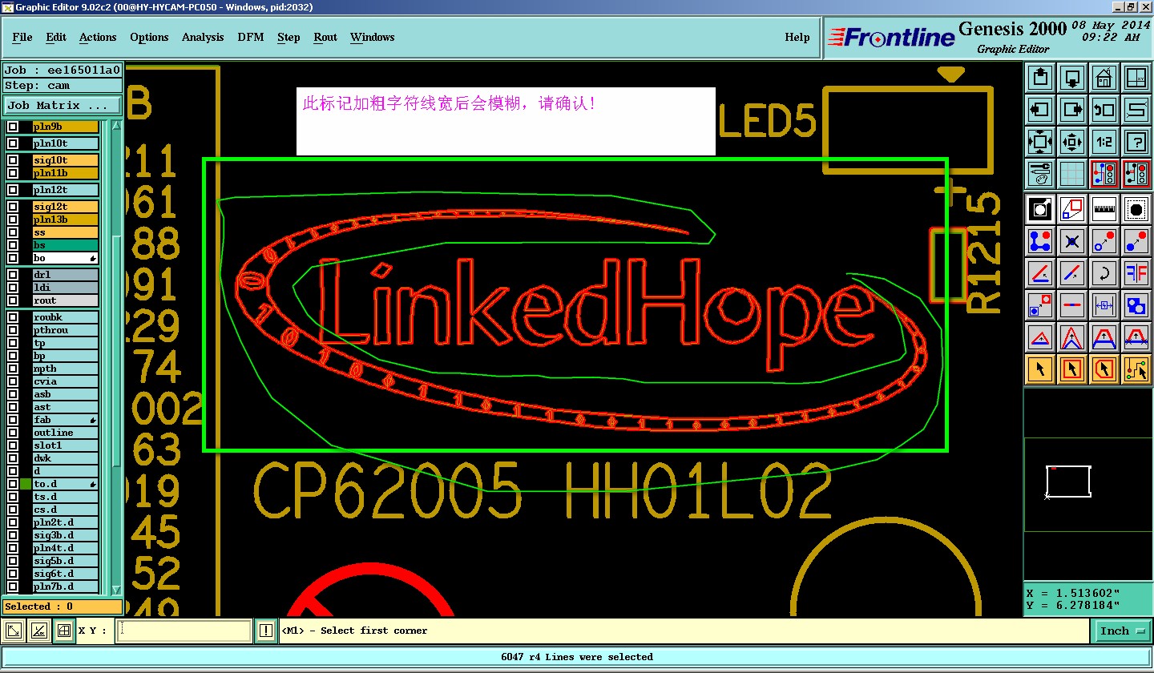
Task: Click layer list scroll down arrow
Action: click(x=117, y=589)
